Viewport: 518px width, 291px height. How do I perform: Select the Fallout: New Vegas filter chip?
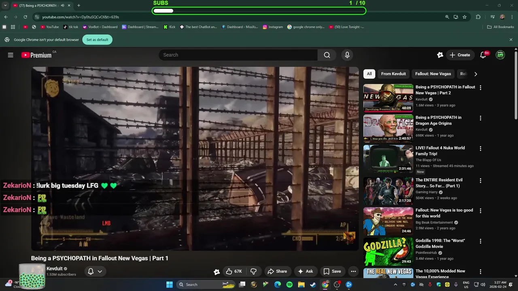[x=433, y=74]
